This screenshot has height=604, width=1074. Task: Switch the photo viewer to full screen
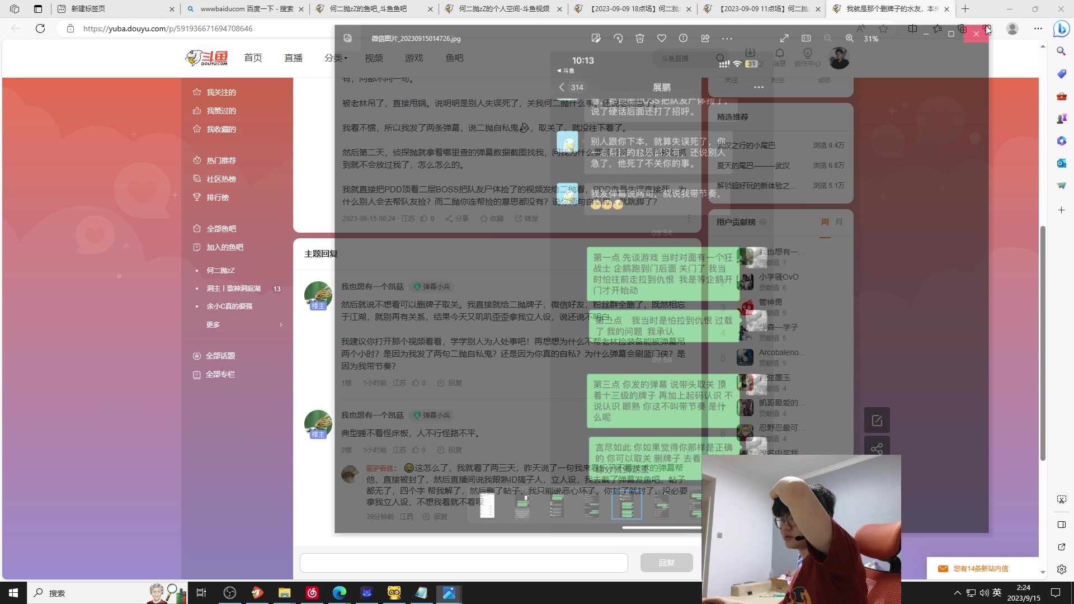[784, 39]
